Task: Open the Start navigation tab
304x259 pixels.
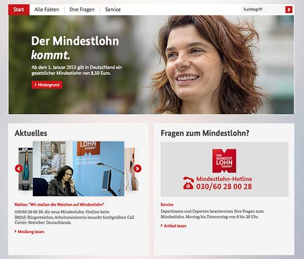Action: (x=19, y=9)
